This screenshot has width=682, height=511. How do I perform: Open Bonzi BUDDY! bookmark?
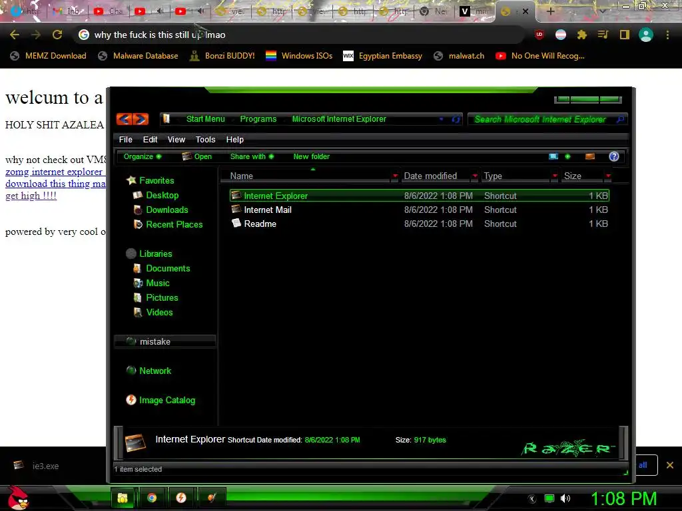pyautogui.click(x=222, y=56)
